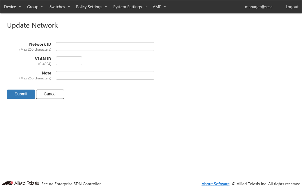Select the Switches menu label
The width and height of the screenshot is (302, 187).
(57, 7)
